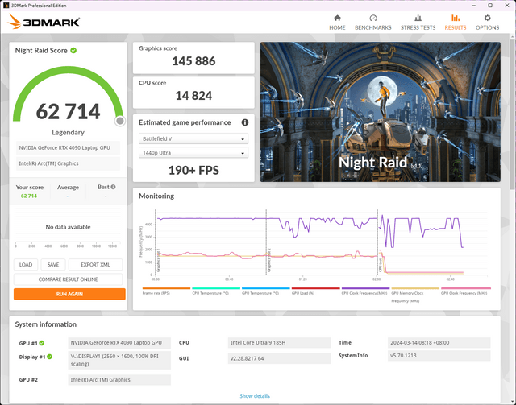Click Intel(R) Arc(TM) Graphics under score
The width and height of the screenshot is (516, 405).
click(68, 163)
